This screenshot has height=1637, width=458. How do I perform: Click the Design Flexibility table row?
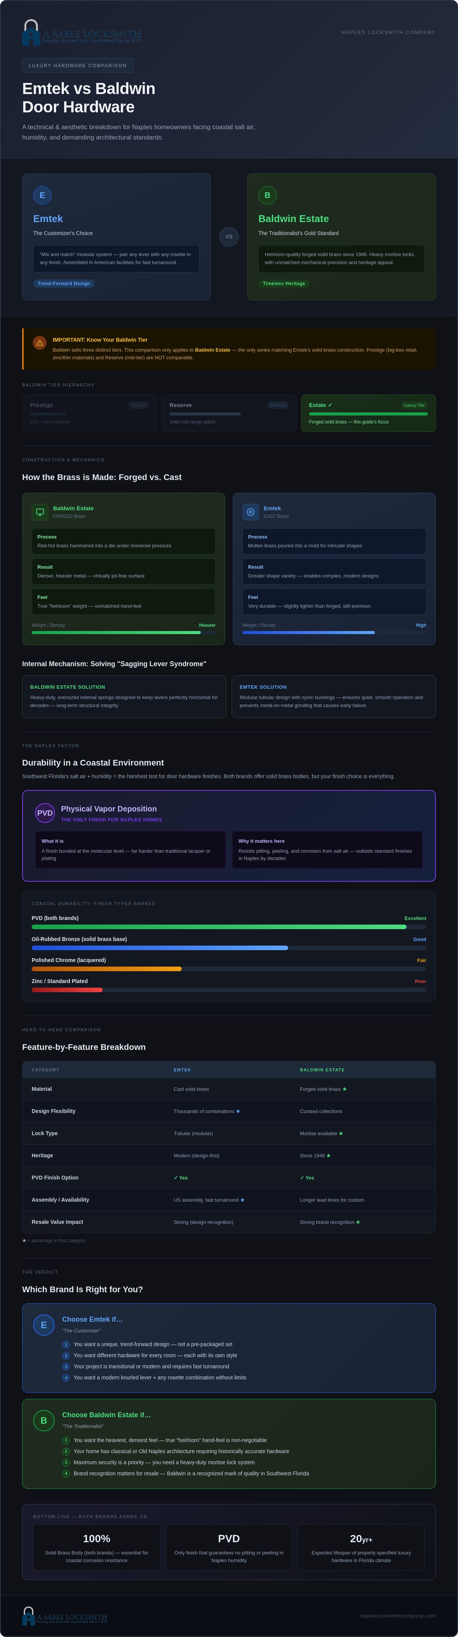pos(229,1111)
